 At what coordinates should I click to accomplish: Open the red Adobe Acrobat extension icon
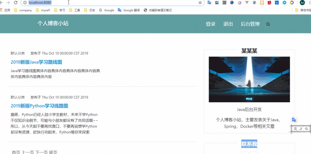269,2
